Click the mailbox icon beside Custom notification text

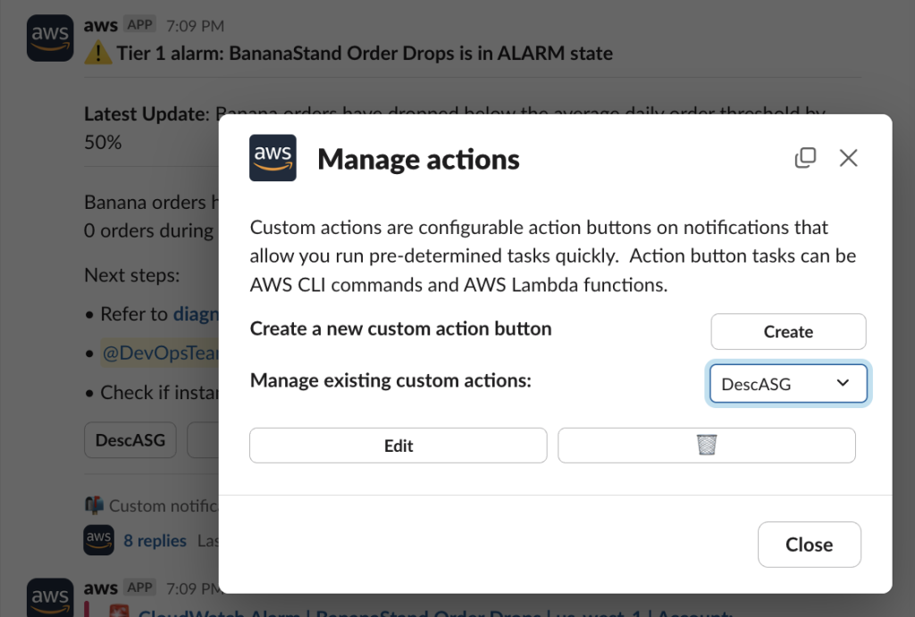(95, 505)
